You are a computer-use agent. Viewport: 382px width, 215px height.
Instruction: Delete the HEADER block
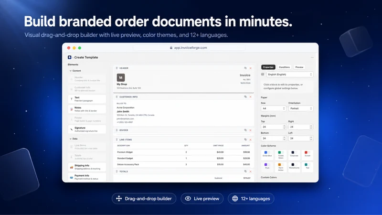coord(250,68)
